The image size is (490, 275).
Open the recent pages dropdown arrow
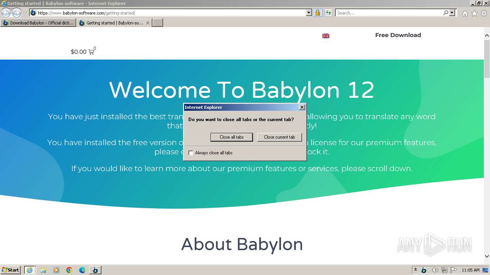[x=25, y=13]
